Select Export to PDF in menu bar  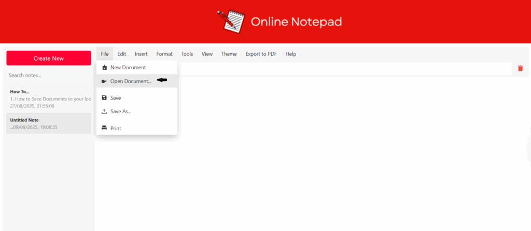point(261,54)
